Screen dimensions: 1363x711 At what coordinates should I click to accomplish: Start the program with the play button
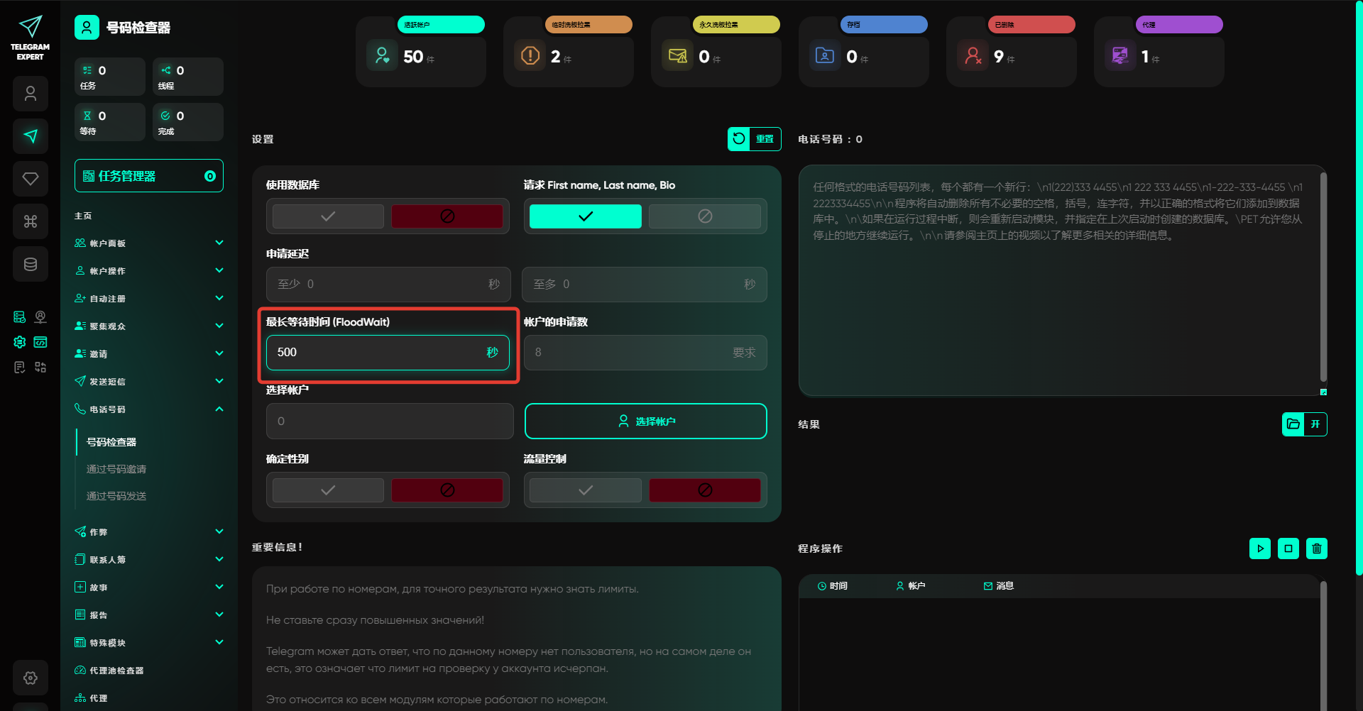1260,549
